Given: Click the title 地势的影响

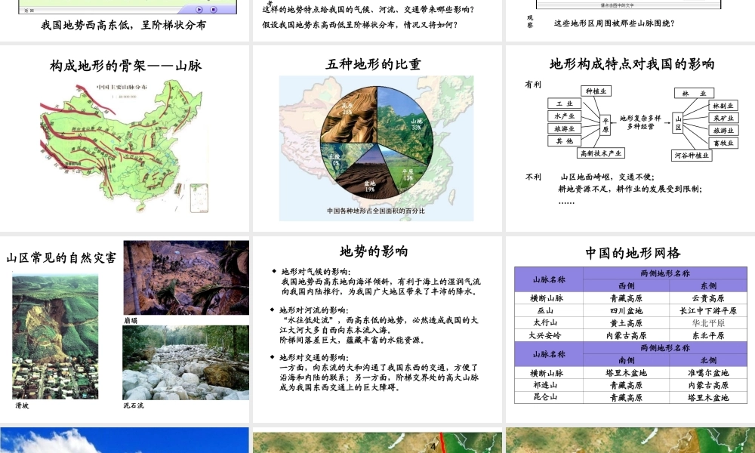Looking at the screenshot, I should click(374, 251).
